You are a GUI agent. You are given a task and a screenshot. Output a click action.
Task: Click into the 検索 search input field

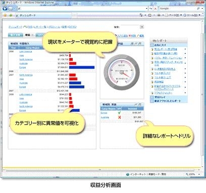130,27
